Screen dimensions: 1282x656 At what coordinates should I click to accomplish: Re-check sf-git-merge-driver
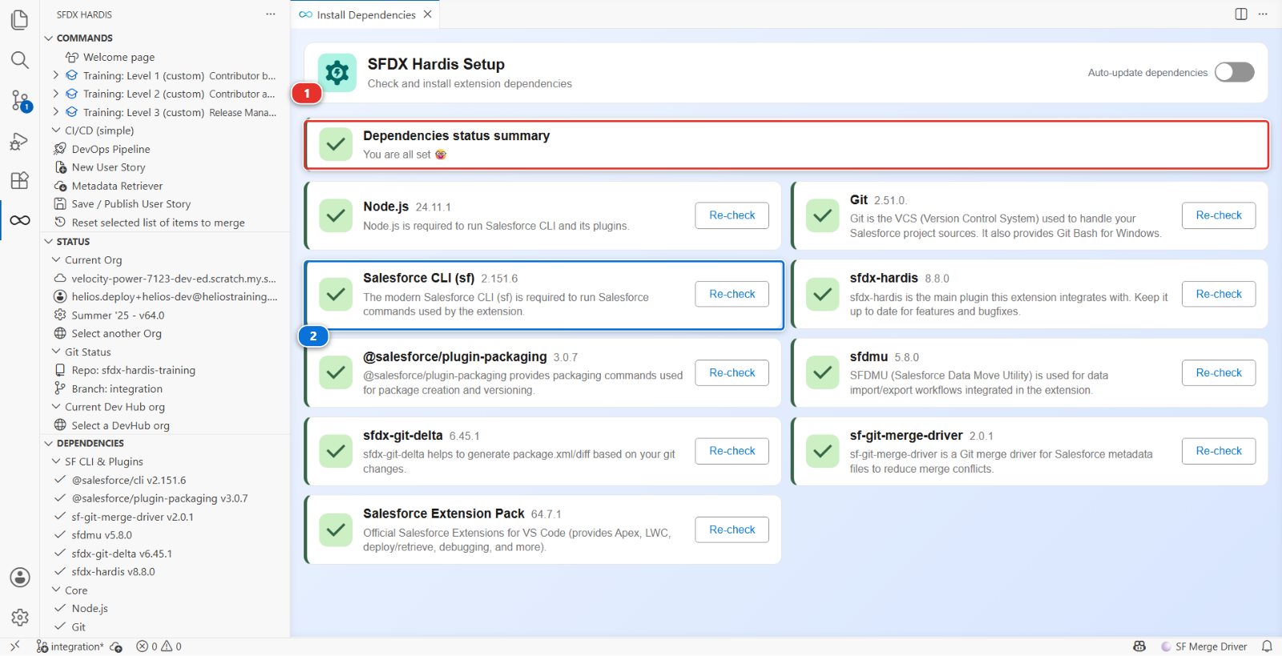coord(1219,451)
